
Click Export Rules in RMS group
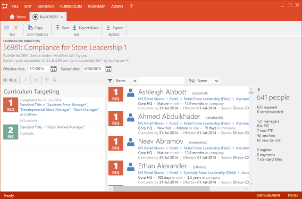click(85, 28)
